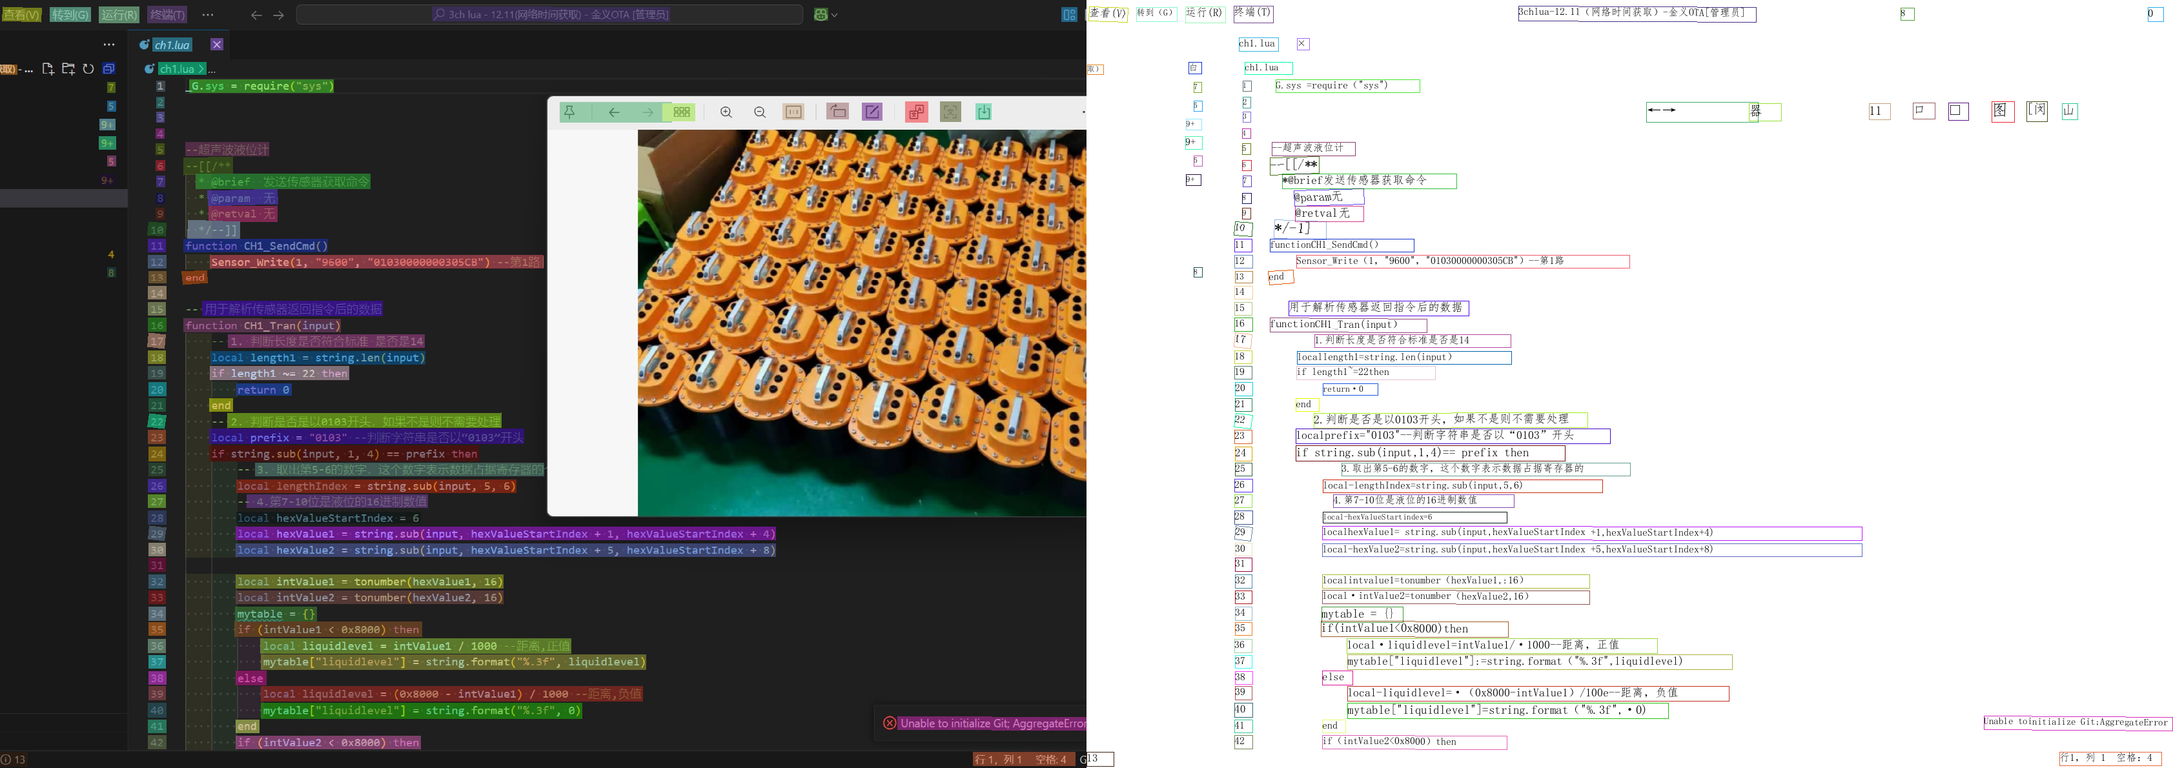Viewport: 2173px width, 768px height.
Task: Rotate the image in viewer
Action: (x=837, y=112)
